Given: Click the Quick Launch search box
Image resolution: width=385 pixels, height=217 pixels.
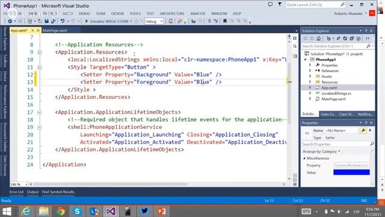Looking at the screenshot, I should [x=315, y=5].
